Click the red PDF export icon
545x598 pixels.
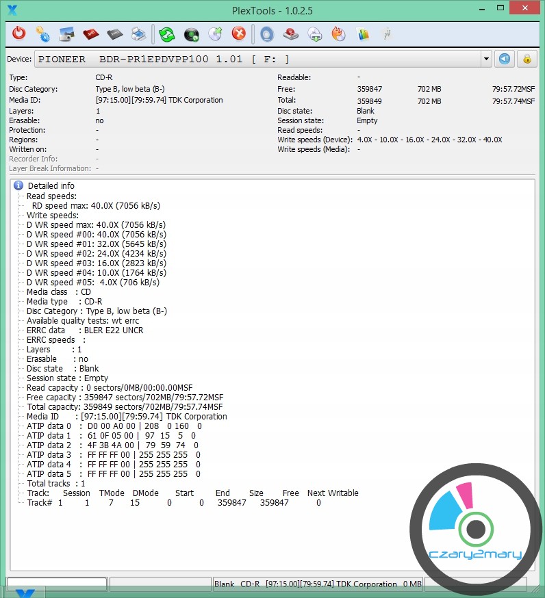coord(90,34)
